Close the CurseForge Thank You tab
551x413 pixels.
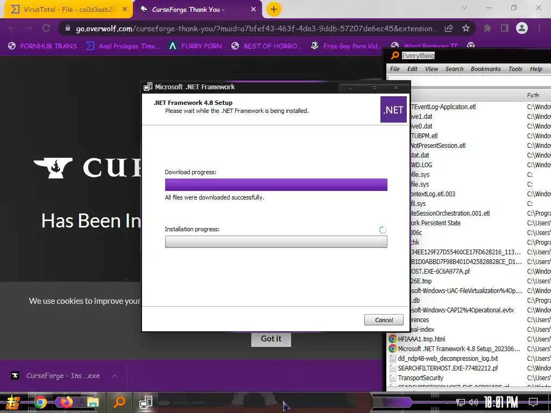click(253, 10)
